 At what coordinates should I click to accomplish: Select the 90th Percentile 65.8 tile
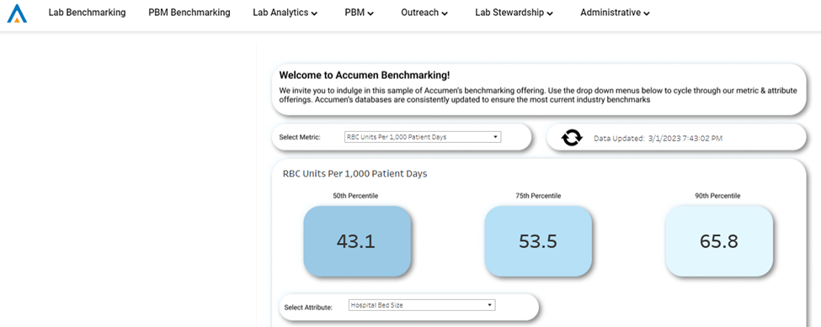(x=719, y=240)
